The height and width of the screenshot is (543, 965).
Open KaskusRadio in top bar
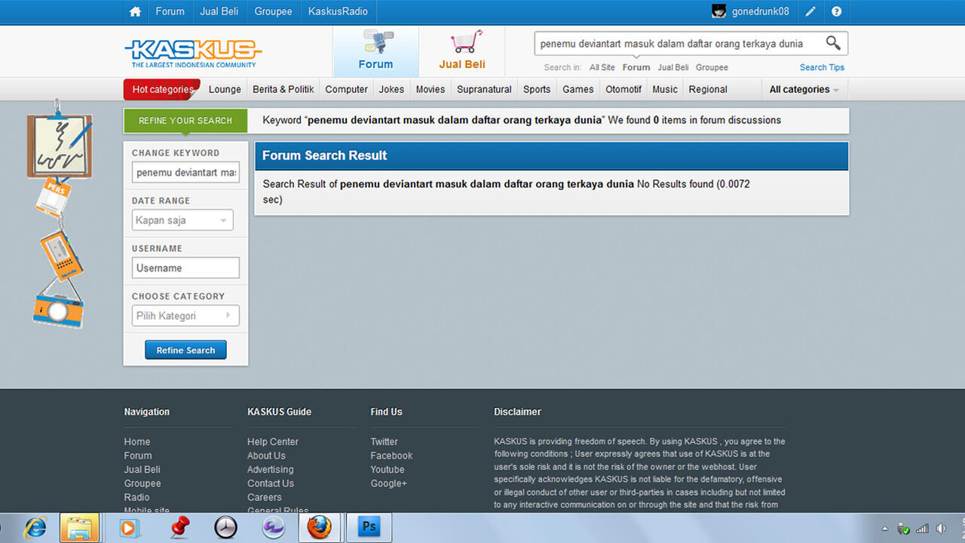pyautogui.click(x=338, y=11)
